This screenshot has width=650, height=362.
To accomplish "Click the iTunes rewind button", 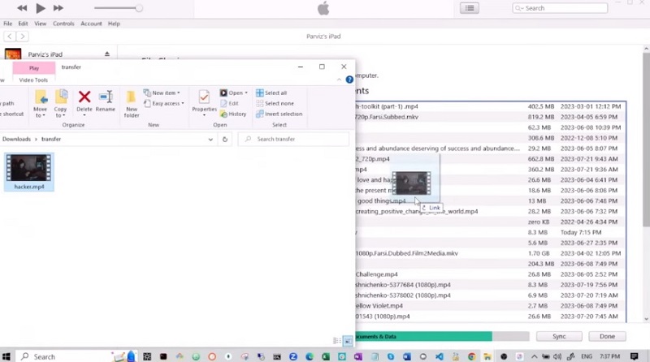I will click(22, 8).
